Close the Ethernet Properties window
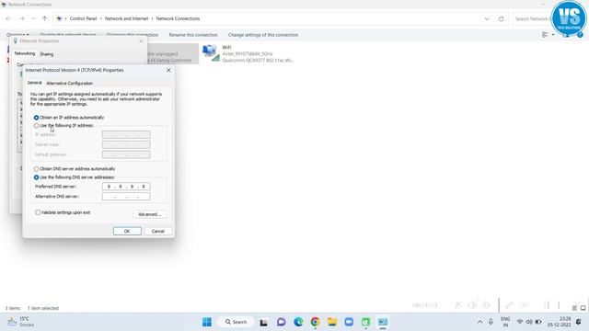 (x=141, y=40)
